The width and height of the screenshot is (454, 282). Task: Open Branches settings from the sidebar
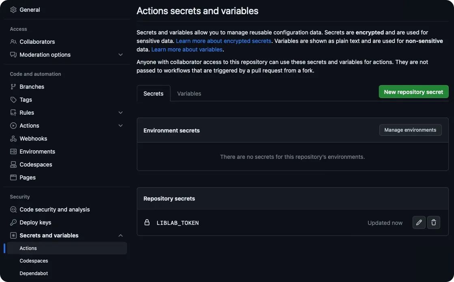click(32, 86)
